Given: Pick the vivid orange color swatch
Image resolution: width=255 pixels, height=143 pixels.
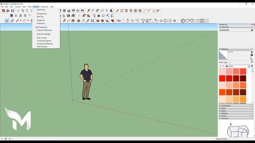Looking at the screenshot, I should 222,92.
